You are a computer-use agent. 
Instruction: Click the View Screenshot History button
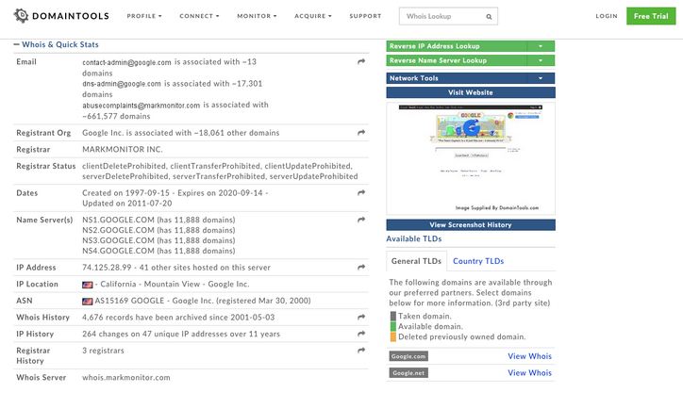[x=471, y=225]
